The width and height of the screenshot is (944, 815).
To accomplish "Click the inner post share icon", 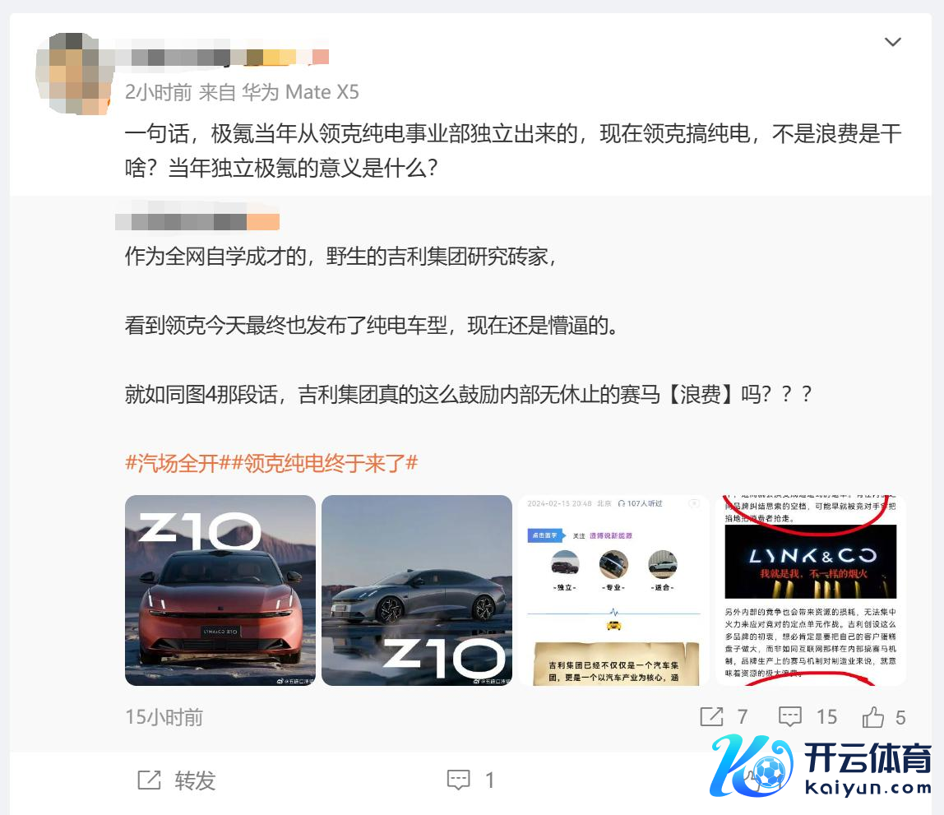I will [x=711, y=717].
